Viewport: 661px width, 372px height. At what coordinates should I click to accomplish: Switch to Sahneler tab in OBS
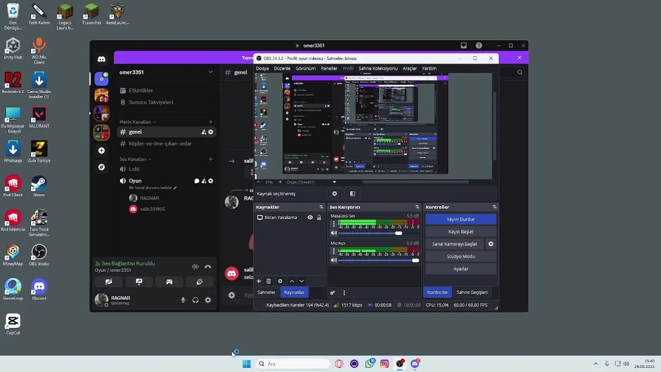(x=266, y=292)
